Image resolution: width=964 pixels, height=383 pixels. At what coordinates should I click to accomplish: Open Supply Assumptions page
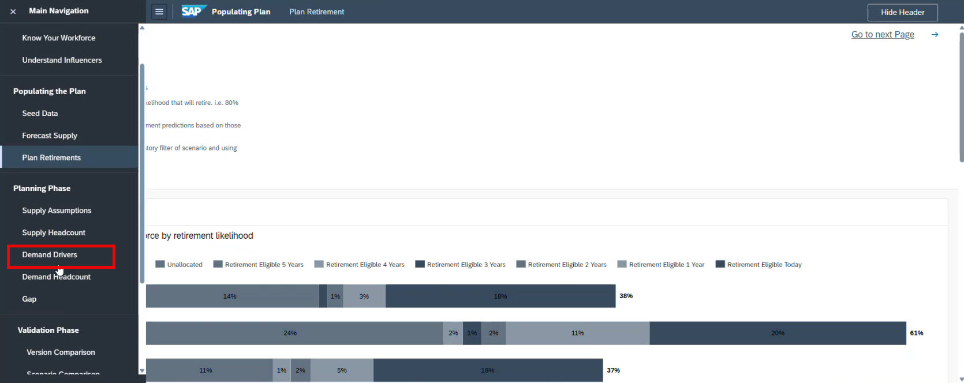coord(57,211)
